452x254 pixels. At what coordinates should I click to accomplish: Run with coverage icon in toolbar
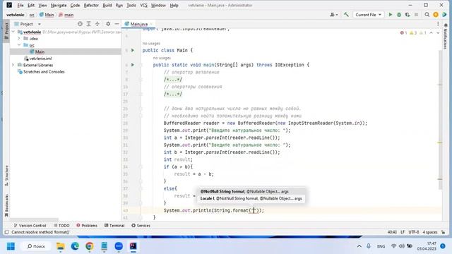(408, 15)
